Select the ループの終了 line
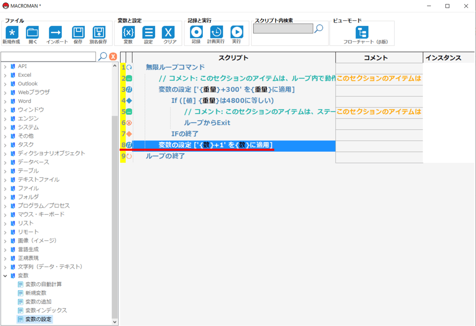 pos(165,156)
